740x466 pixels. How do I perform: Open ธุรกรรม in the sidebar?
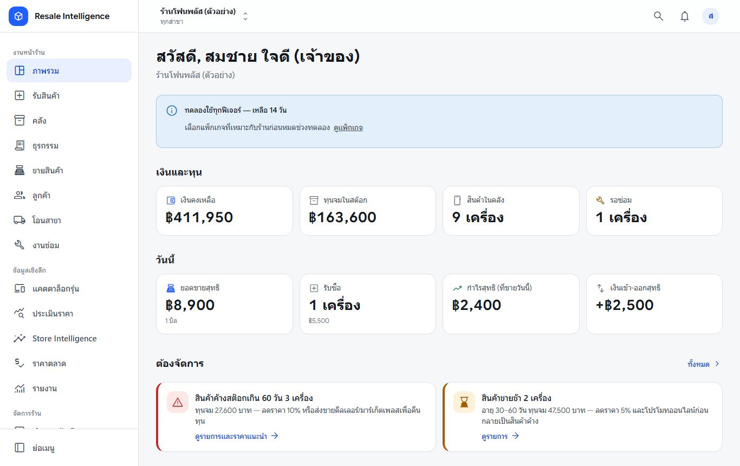69,145
